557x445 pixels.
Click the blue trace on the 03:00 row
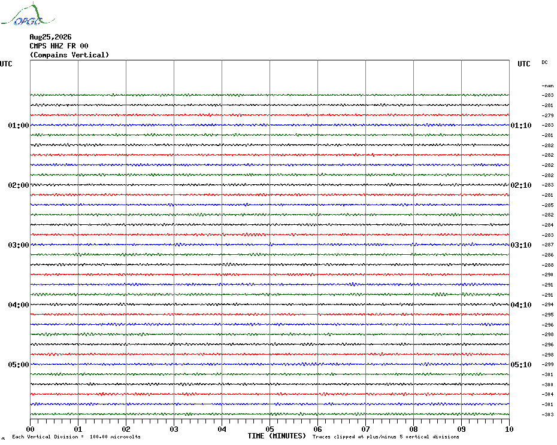click(x=270, y=245)
